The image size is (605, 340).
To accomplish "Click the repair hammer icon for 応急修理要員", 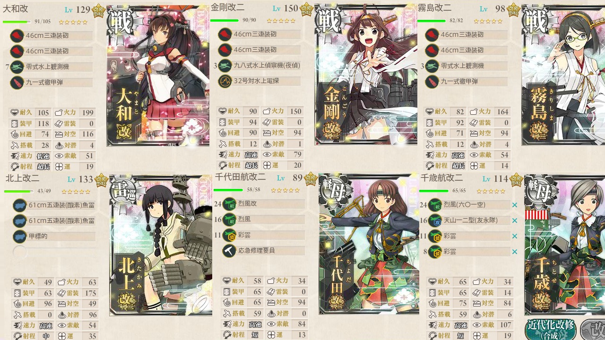I will (229, 250).
